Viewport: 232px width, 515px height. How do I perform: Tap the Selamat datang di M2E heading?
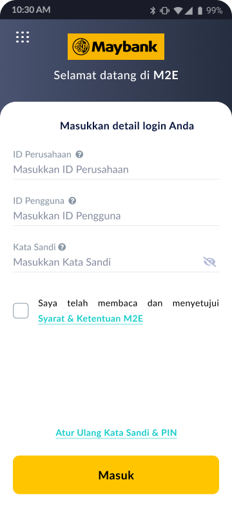pyautogui.click(x=116, y=75)
